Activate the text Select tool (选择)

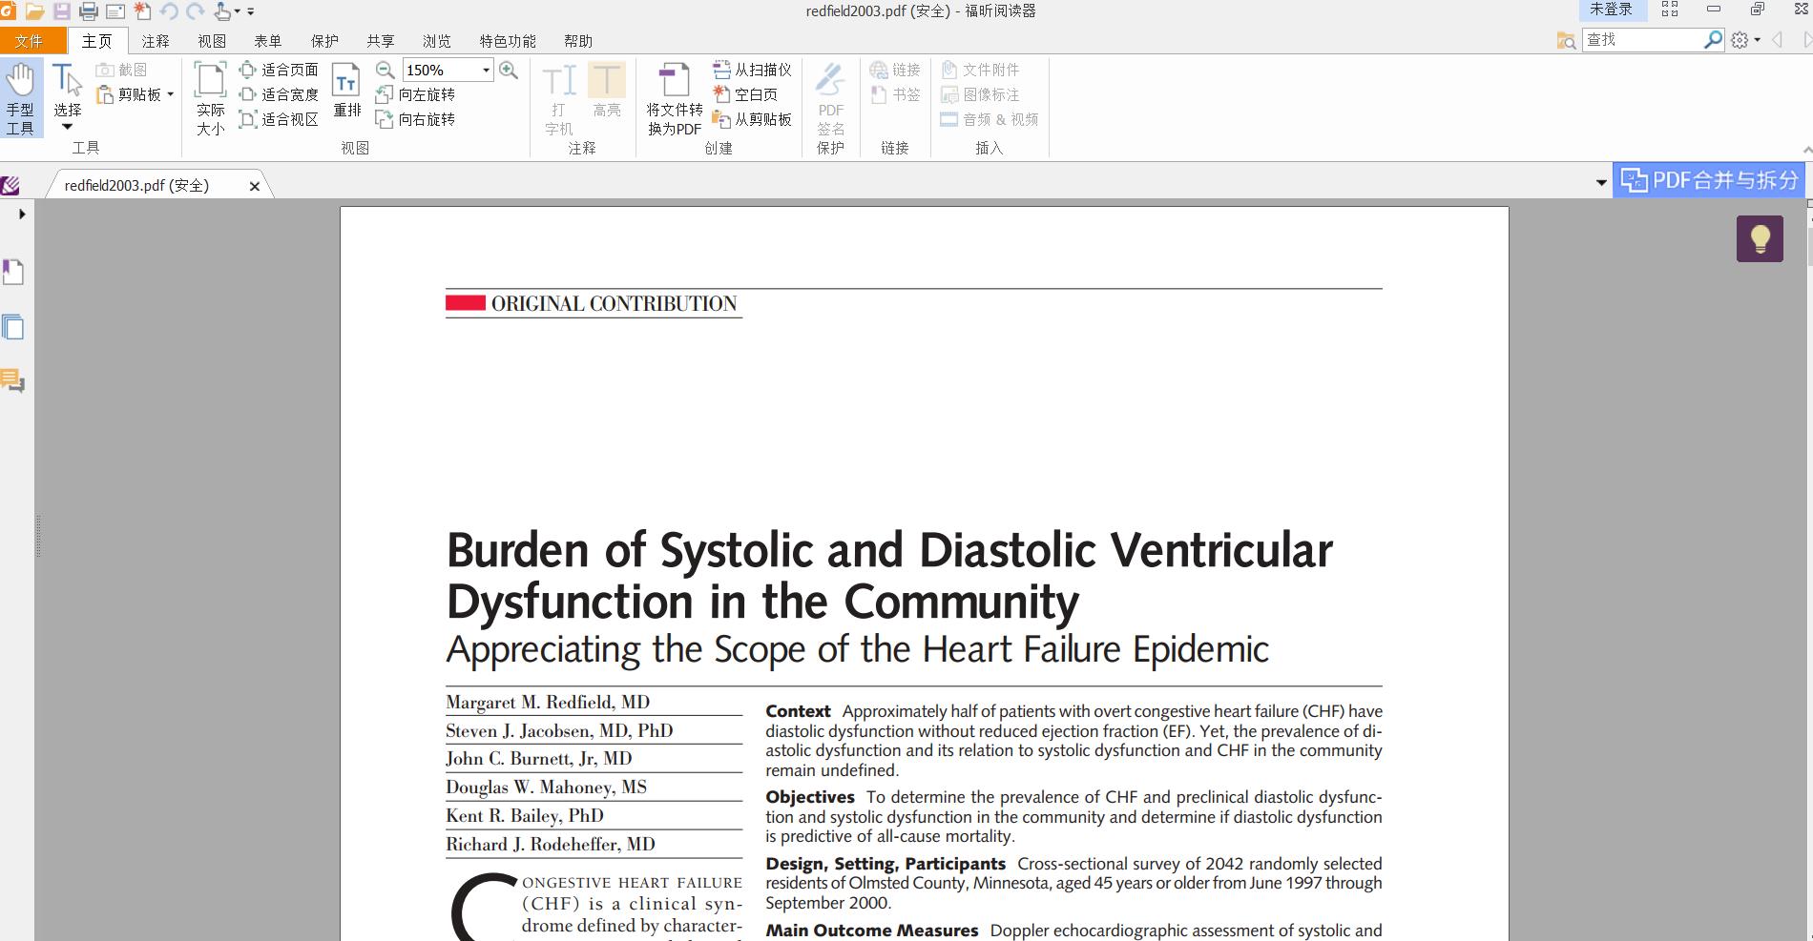[x=67, y=91]
